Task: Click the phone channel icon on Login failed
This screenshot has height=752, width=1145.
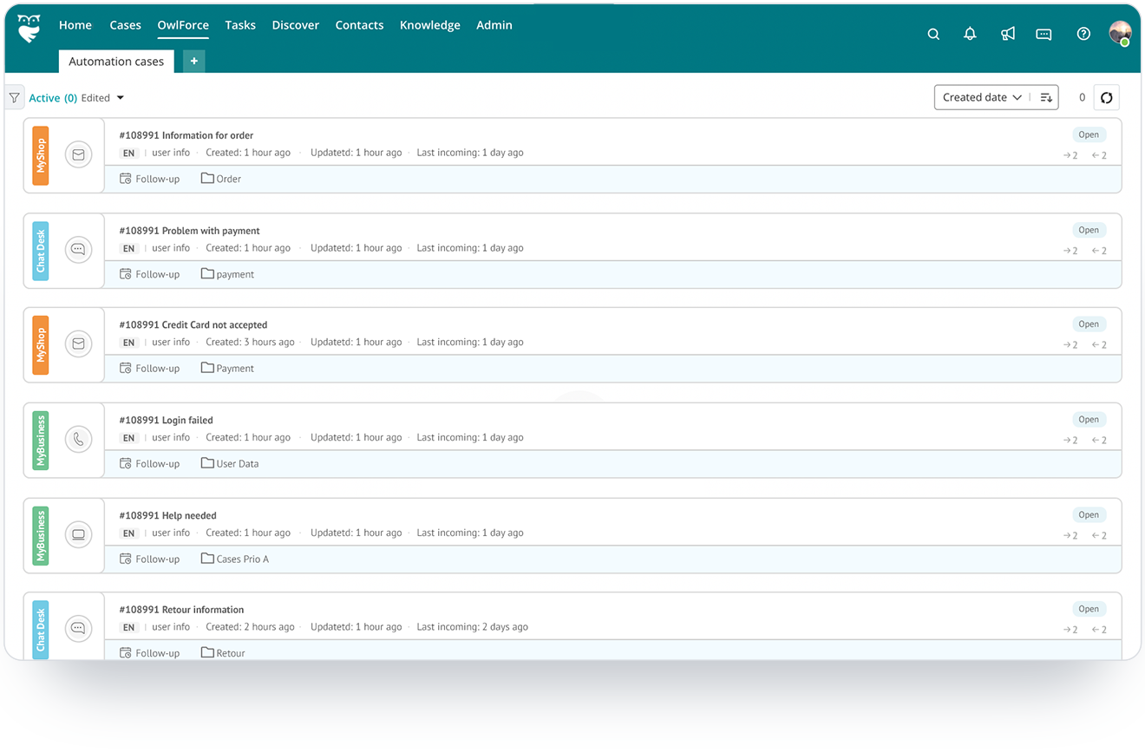Action: (x=78, y=439)
